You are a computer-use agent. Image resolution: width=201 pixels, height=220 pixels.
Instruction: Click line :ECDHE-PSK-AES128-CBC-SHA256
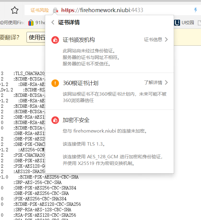(x=47, y=204)
